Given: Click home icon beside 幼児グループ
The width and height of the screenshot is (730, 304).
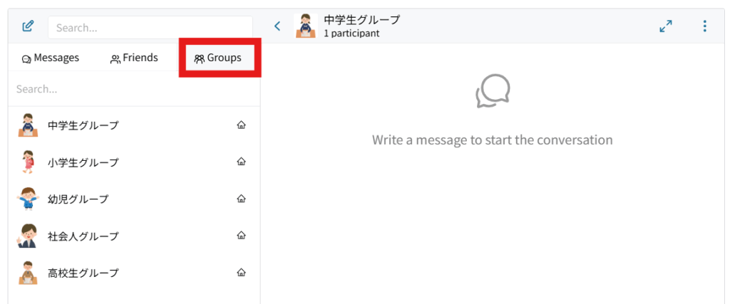Looking at the screenshot, I should (x=241, y=199).
